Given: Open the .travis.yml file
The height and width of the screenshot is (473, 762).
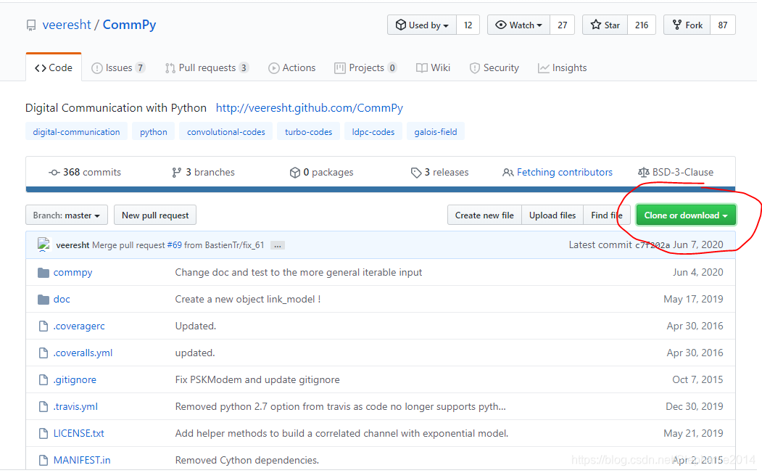Looking at the screenshot, I should (75, 406).
